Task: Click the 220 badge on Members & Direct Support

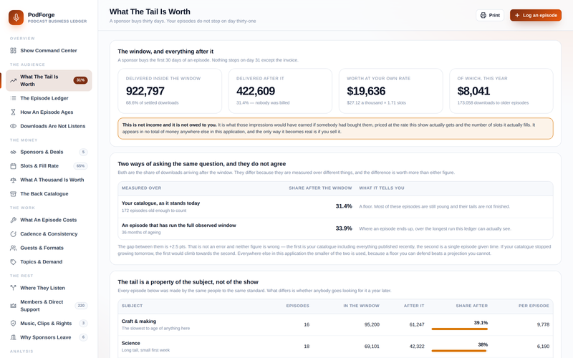Action: (x=81, y=306)
